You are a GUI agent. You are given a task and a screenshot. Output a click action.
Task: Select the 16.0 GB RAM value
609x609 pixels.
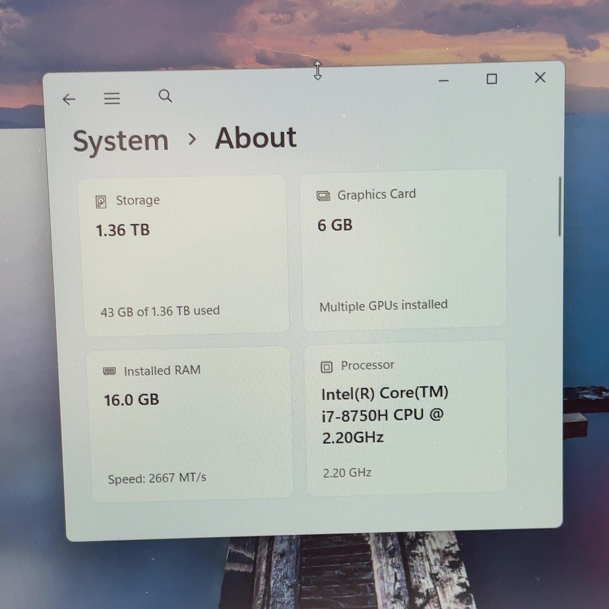(131, 400)
